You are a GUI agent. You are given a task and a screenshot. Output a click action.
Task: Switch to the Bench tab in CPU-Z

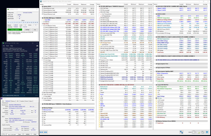[27, 101]
